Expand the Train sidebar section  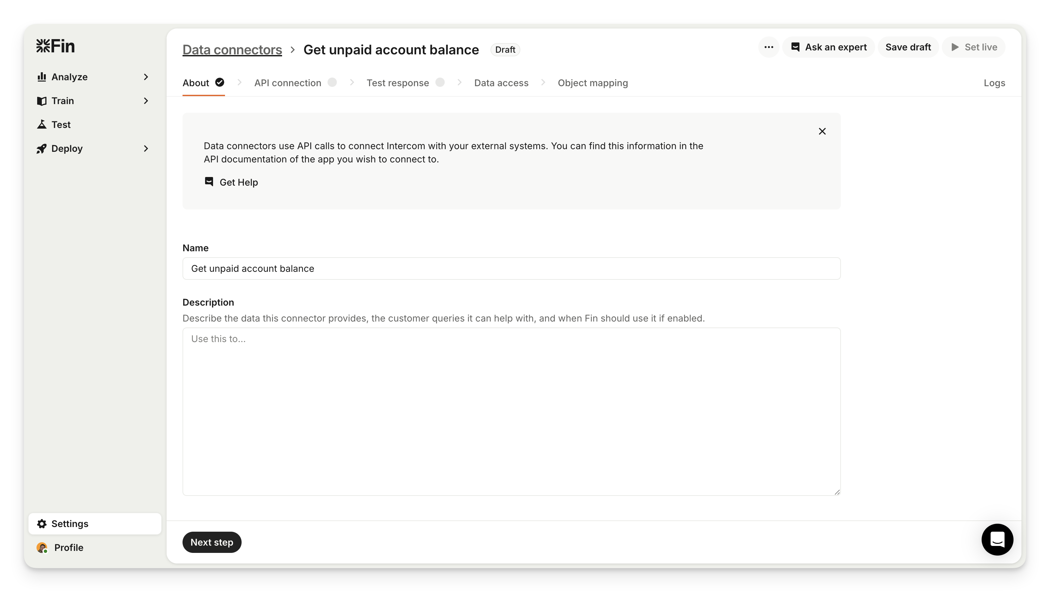pyautogui.click(x=146, y=101)
